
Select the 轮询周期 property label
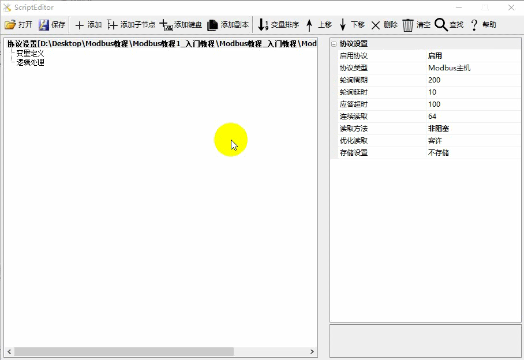click(x=354, y=80)
